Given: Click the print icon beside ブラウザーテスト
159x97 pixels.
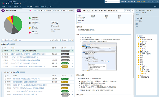Looking at the screenshot, I should point(32,11).
